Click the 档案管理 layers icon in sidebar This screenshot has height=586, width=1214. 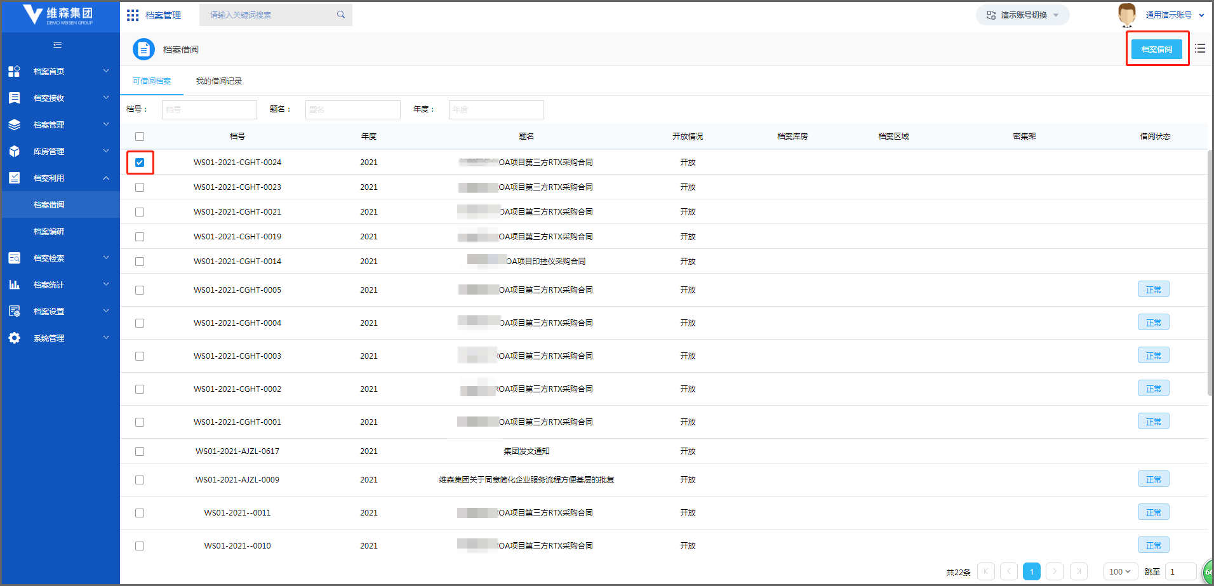coord(14,124)
